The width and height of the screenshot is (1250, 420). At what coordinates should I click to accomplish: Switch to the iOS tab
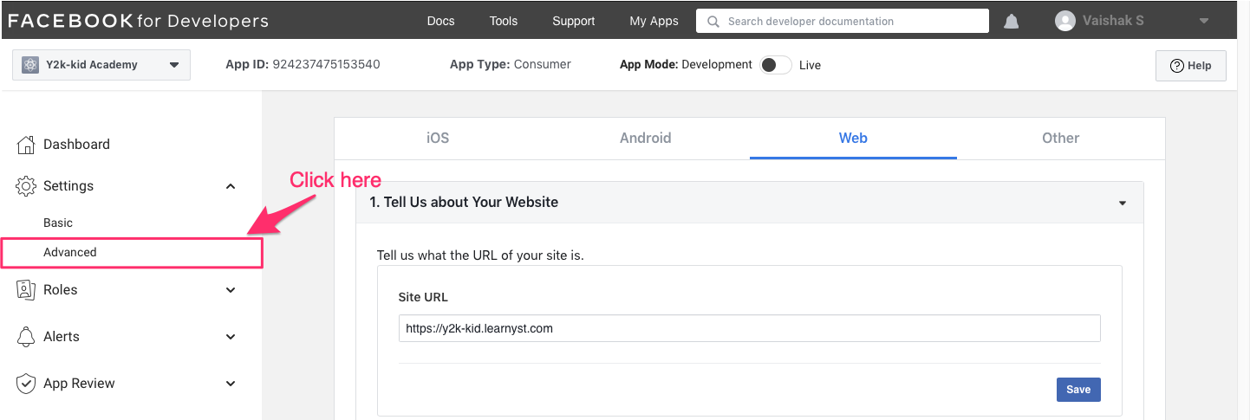point(438,138)
